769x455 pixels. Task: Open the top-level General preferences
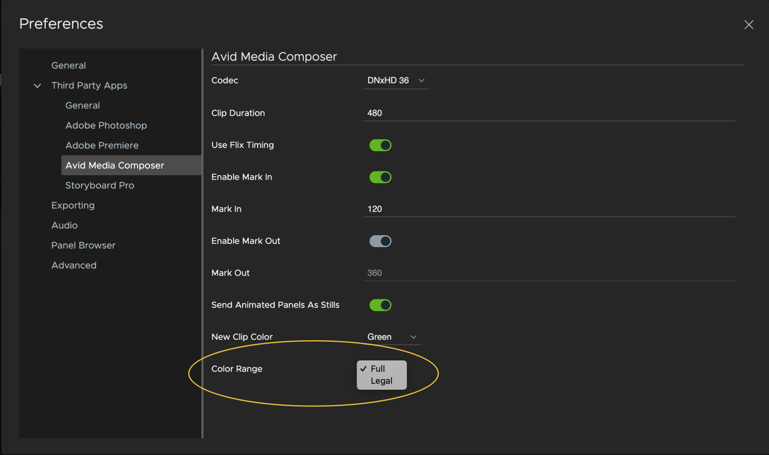(x=69, y=66)
